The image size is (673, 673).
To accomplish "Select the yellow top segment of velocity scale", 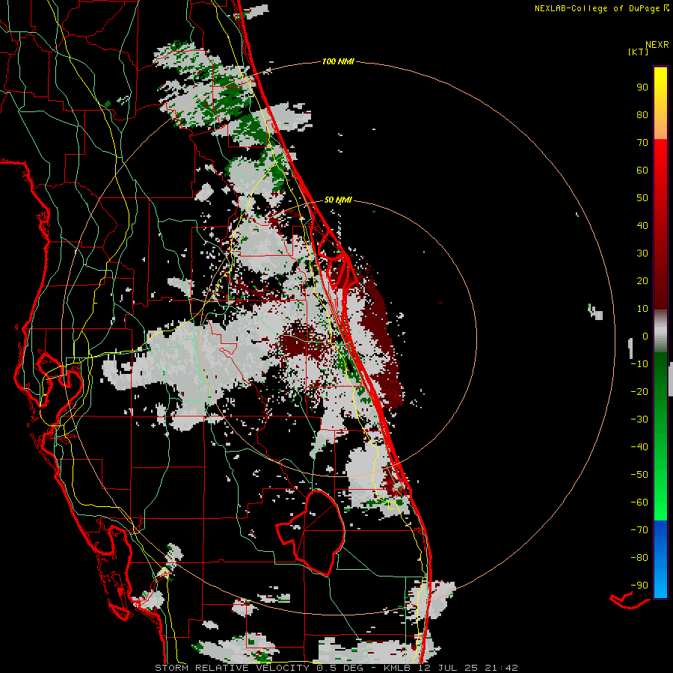I will pos(660,103).
